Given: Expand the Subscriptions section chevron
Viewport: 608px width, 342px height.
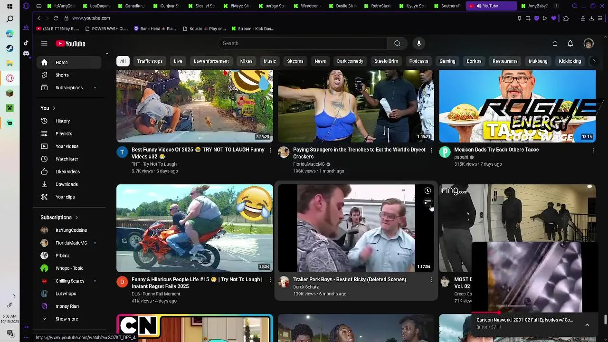Looking at the screenshot, I should tap(76, 218).
